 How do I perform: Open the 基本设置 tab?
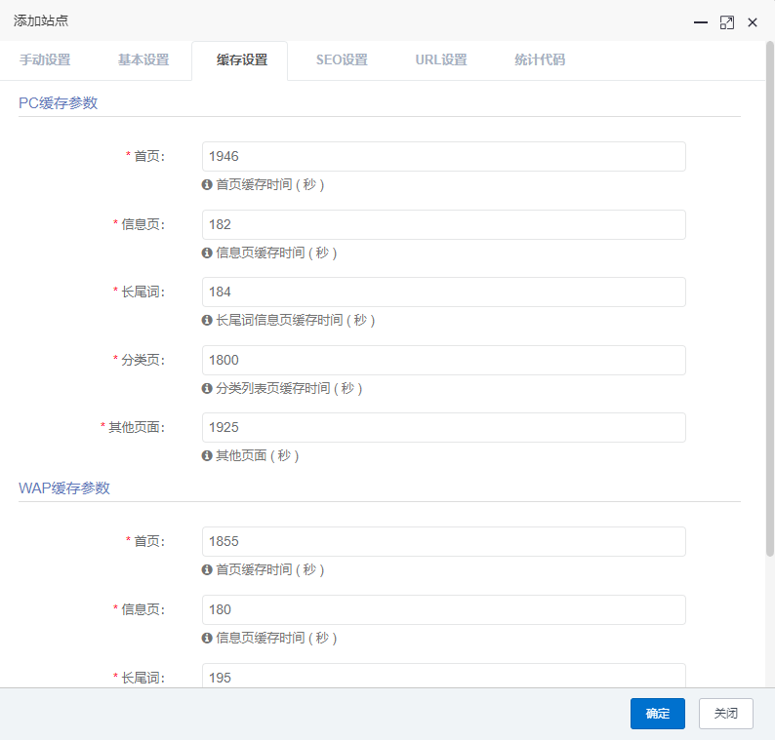143,59
